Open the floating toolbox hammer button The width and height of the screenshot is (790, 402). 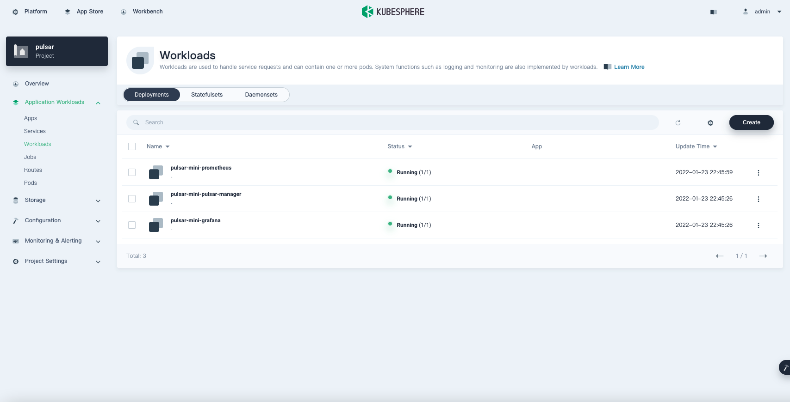[785, 368]
